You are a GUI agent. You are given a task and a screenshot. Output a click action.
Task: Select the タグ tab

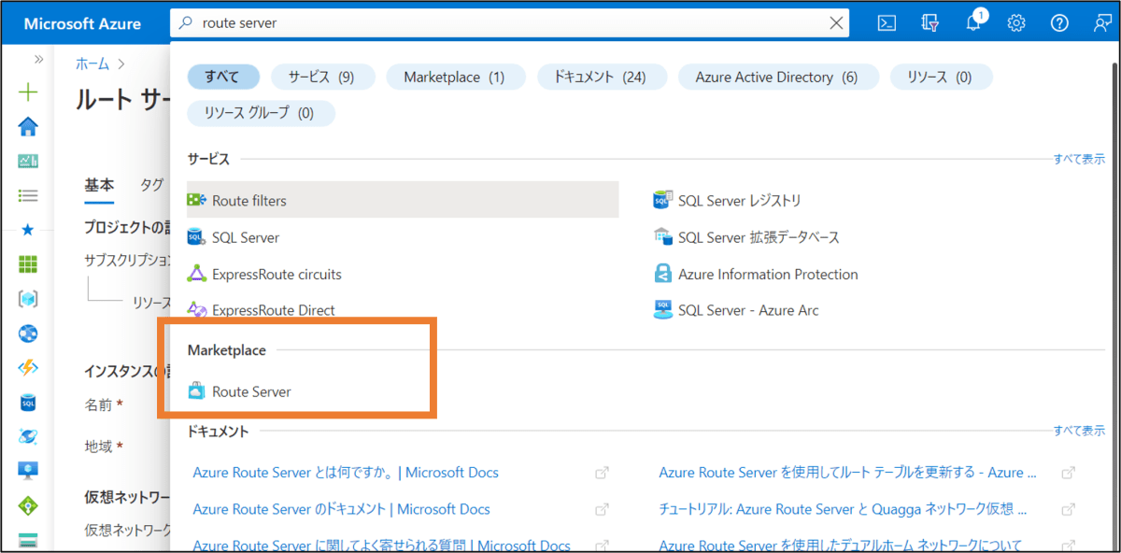(152, 185)
